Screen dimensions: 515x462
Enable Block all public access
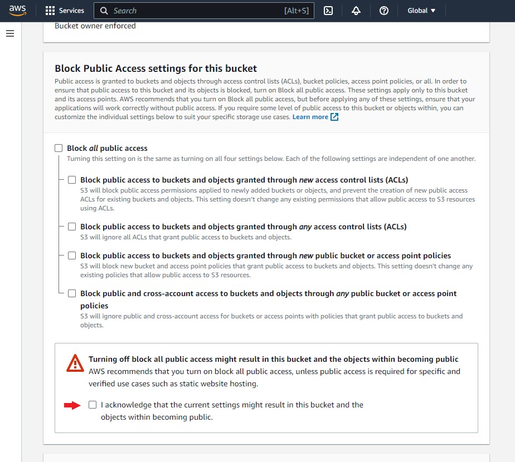59,148
